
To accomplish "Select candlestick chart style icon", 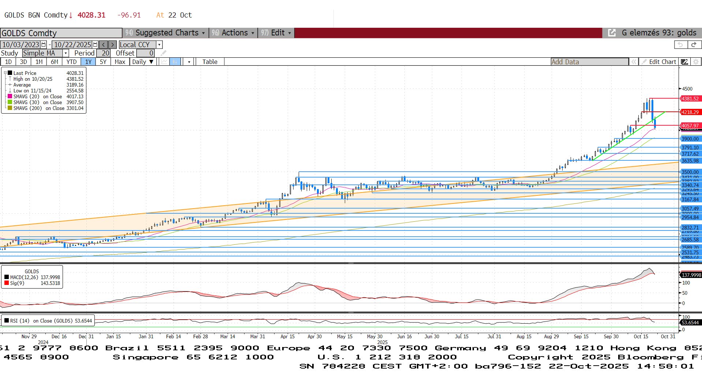I will point(175,62).
